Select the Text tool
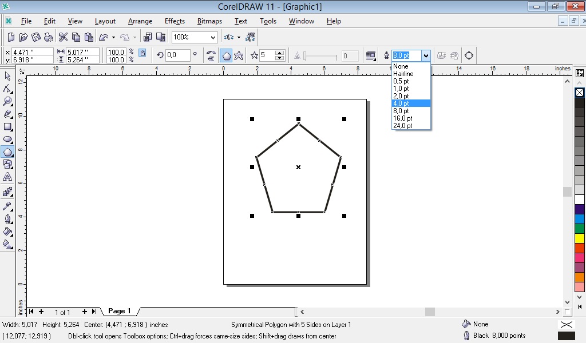Image resolution: width=586 pixels, height=343 pixels. click(x=7, y=177)
